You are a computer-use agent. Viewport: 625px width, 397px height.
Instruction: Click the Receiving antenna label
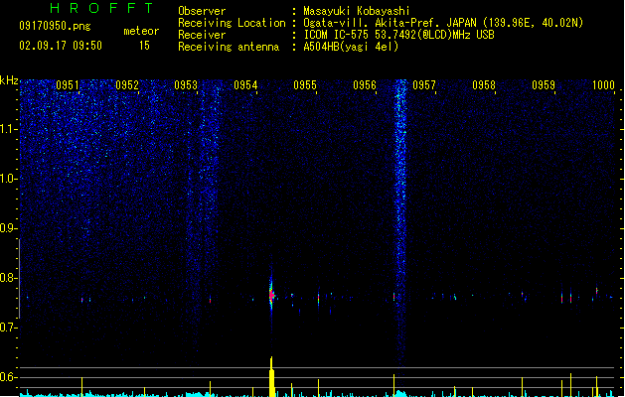(x=229, y=47)
